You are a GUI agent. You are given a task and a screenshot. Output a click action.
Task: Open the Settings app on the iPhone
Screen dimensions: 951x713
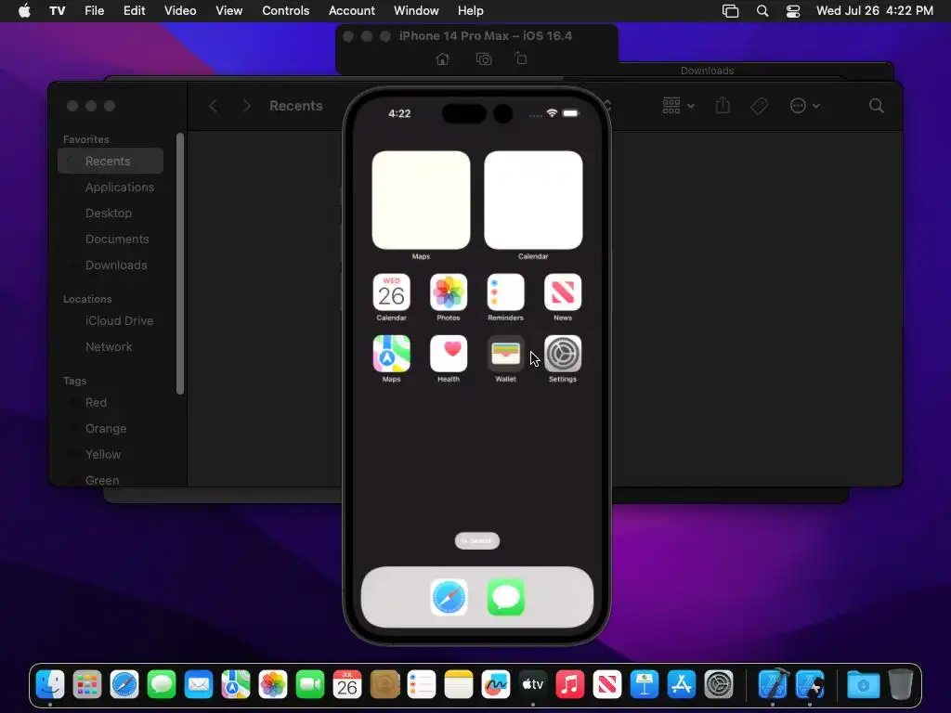(x=562, y=354)
